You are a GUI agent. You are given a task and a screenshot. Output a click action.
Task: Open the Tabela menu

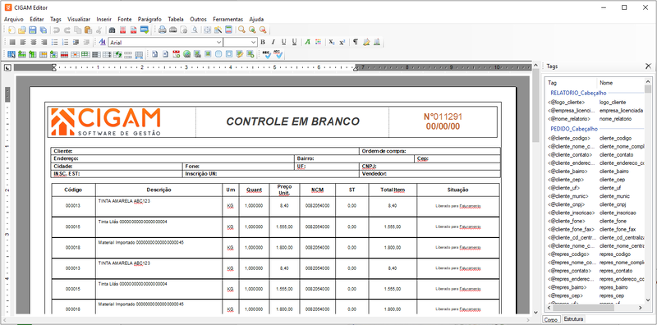[x=176, y=19]
